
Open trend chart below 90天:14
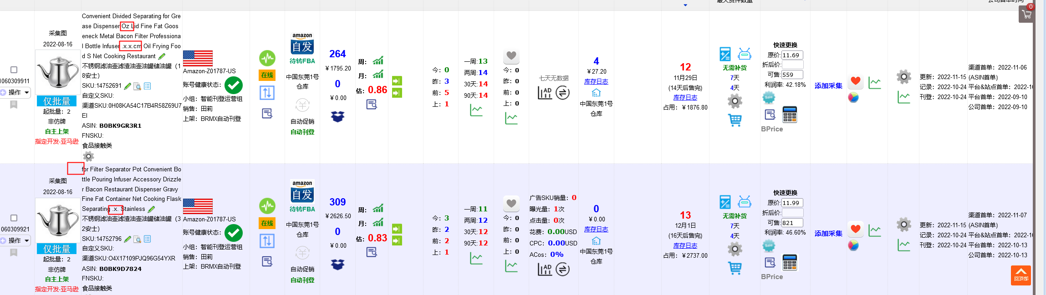click(476, 110)
